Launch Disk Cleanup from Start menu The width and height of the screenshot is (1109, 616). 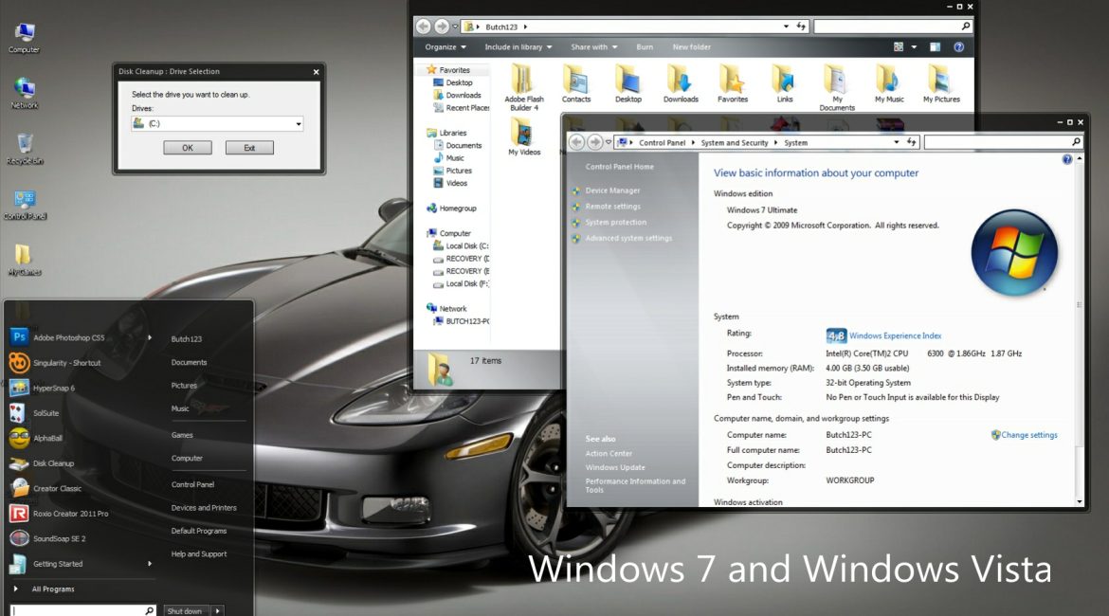53,463
